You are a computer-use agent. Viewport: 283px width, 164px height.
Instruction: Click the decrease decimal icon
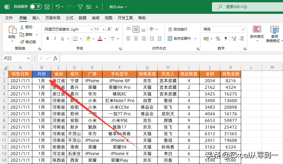click(x=241, y=39)
